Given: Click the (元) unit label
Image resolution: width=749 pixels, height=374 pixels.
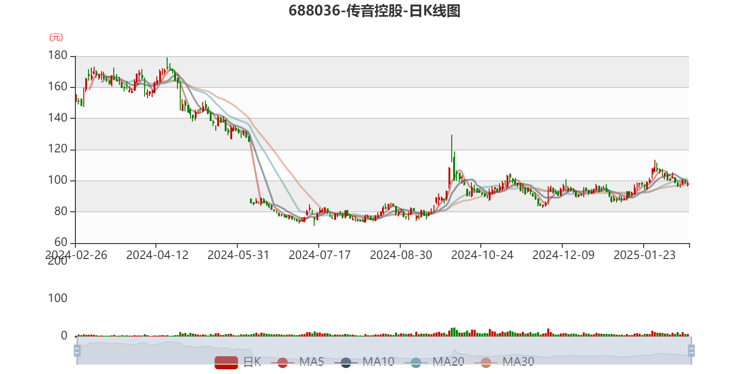Looking at the screenshot, I should pos(56,37).
